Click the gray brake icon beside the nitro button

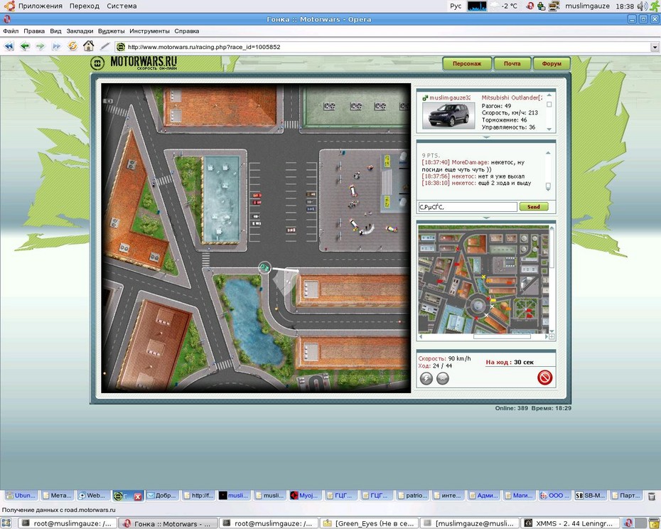(442, 378)
